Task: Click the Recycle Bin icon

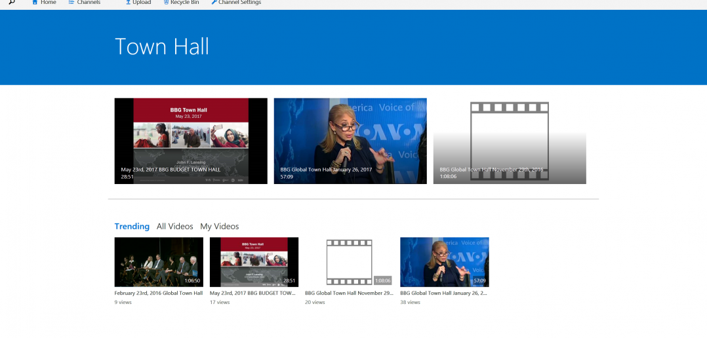Action: click(167, 2)
